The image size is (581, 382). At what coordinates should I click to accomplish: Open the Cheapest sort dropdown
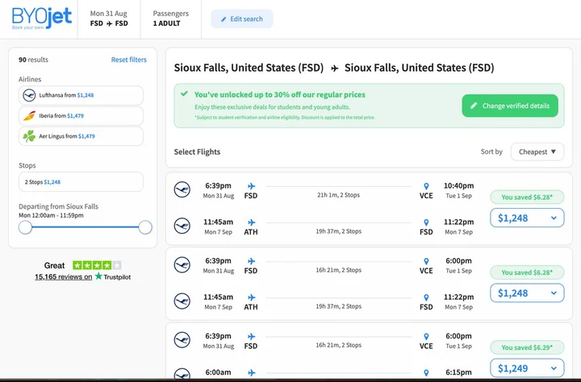click(537, 152)
